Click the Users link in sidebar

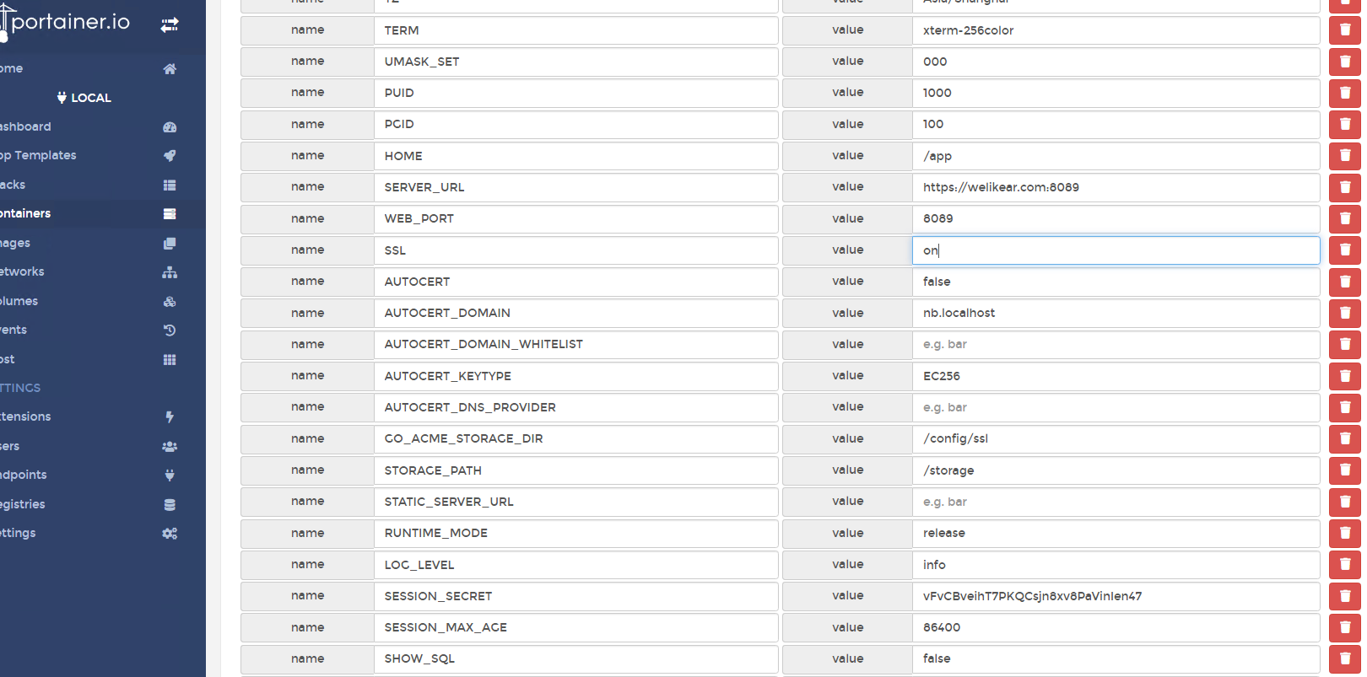10,446
